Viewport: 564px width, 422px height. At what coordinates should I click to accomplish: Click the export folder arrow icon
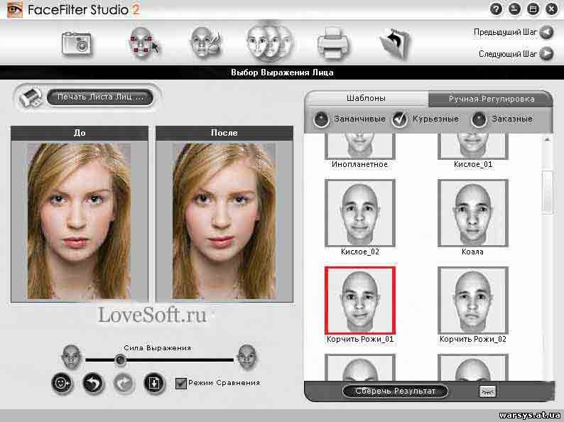click(x=395, y=44)
